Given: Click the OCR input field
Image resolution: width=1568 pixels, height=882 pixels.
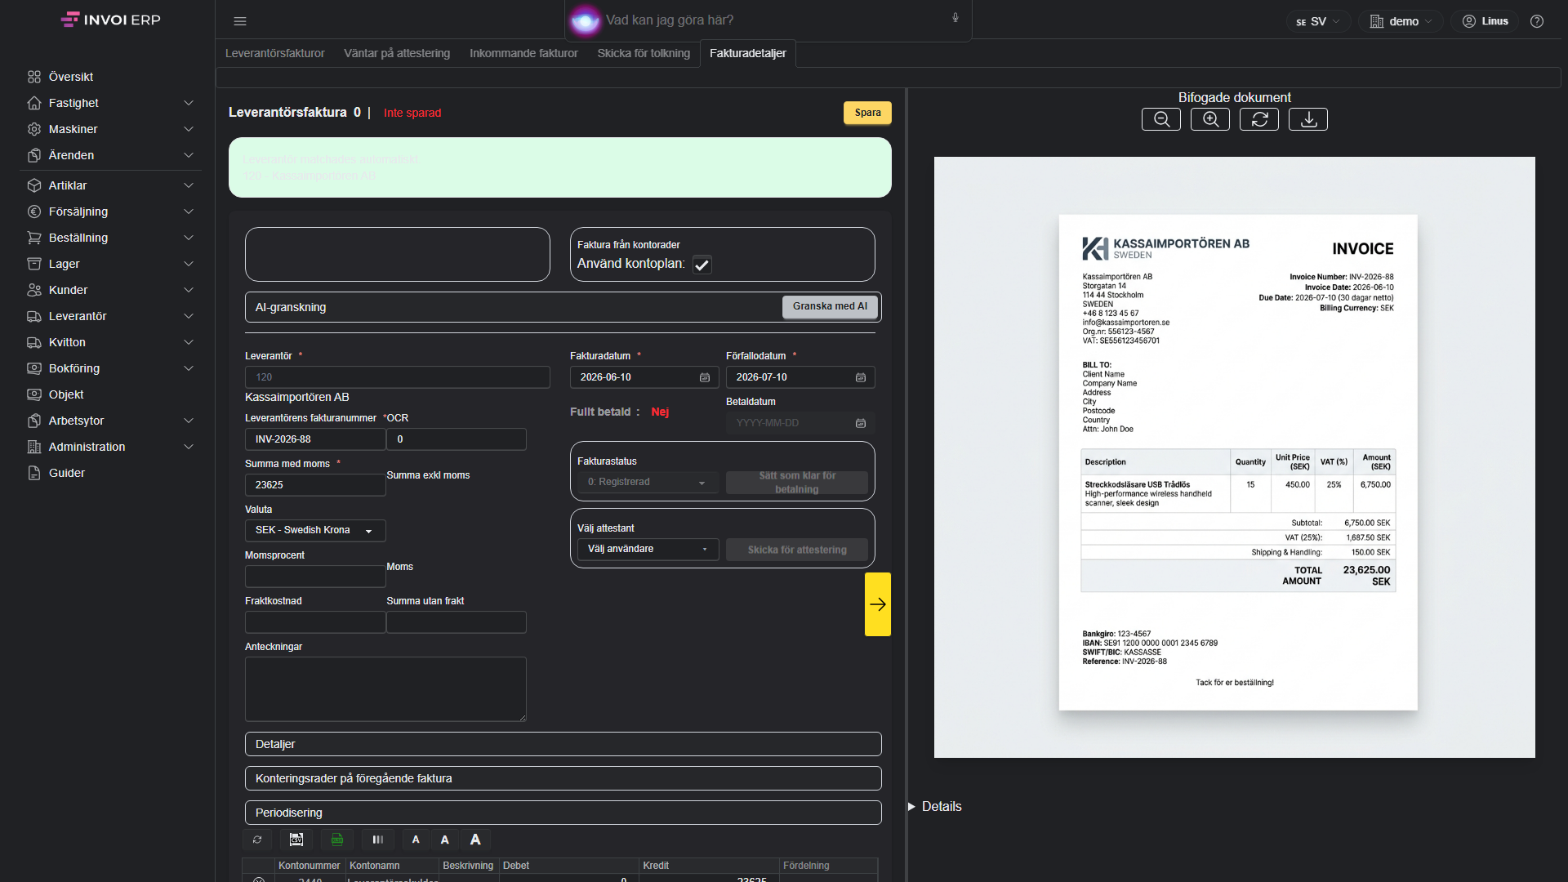Looking at the screenshot, I should click(457, 439).
